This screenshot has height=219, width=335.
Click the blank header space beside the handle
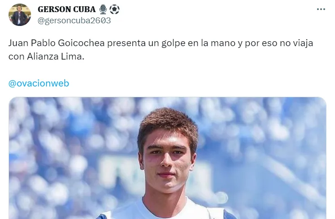214,21
